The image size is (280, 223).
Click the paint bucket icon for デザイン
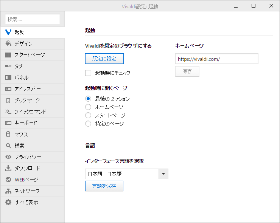pos(8,43)
